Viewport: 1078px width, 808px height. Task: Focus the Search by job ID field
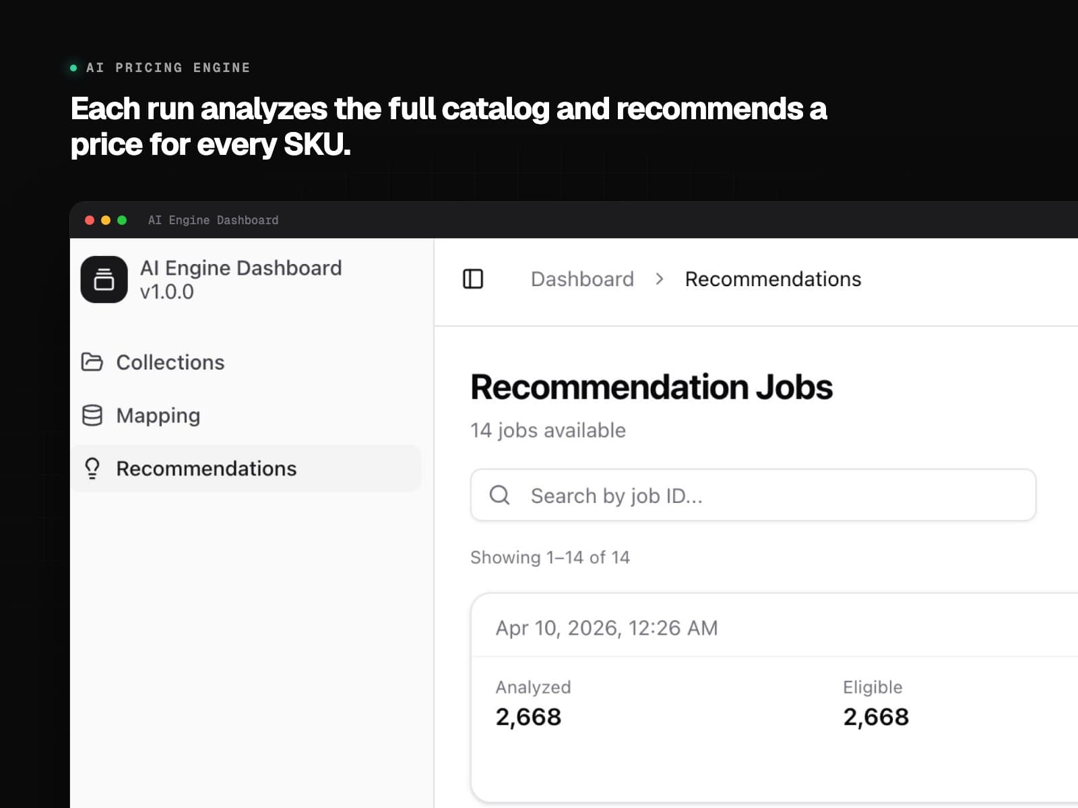753,495
